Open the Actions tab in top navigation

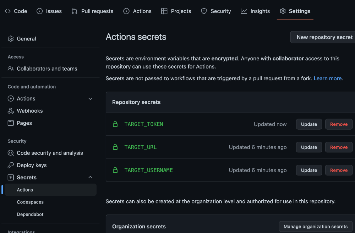click(x=137, y=11)
